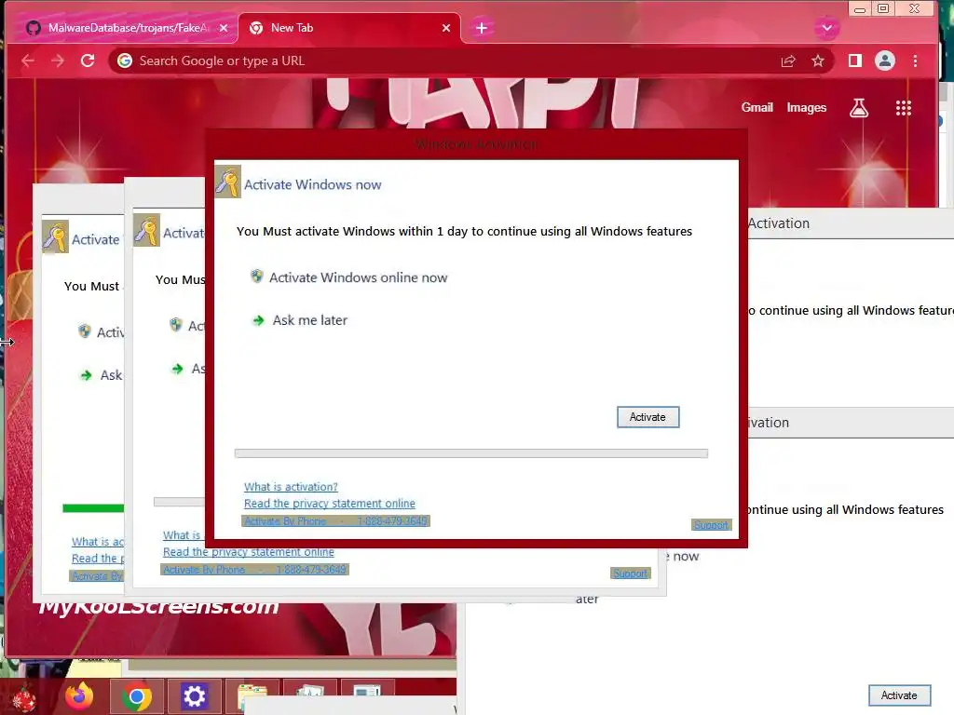Click key icon in second activation dialog

146,230
